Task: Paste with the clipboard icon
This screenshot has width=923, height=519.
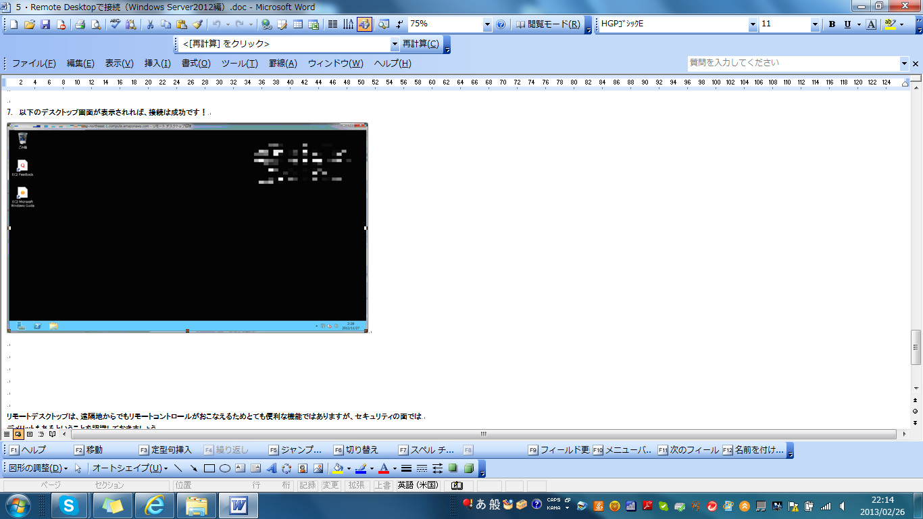Action: click(181, 24)
